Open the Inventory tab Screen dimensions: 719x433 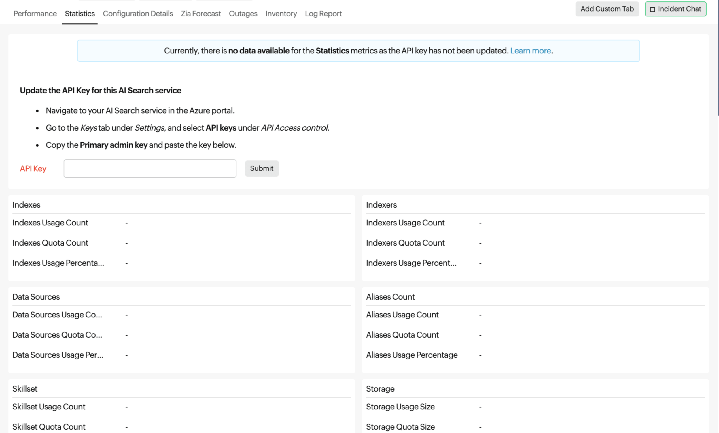click(x=281, y=14)
